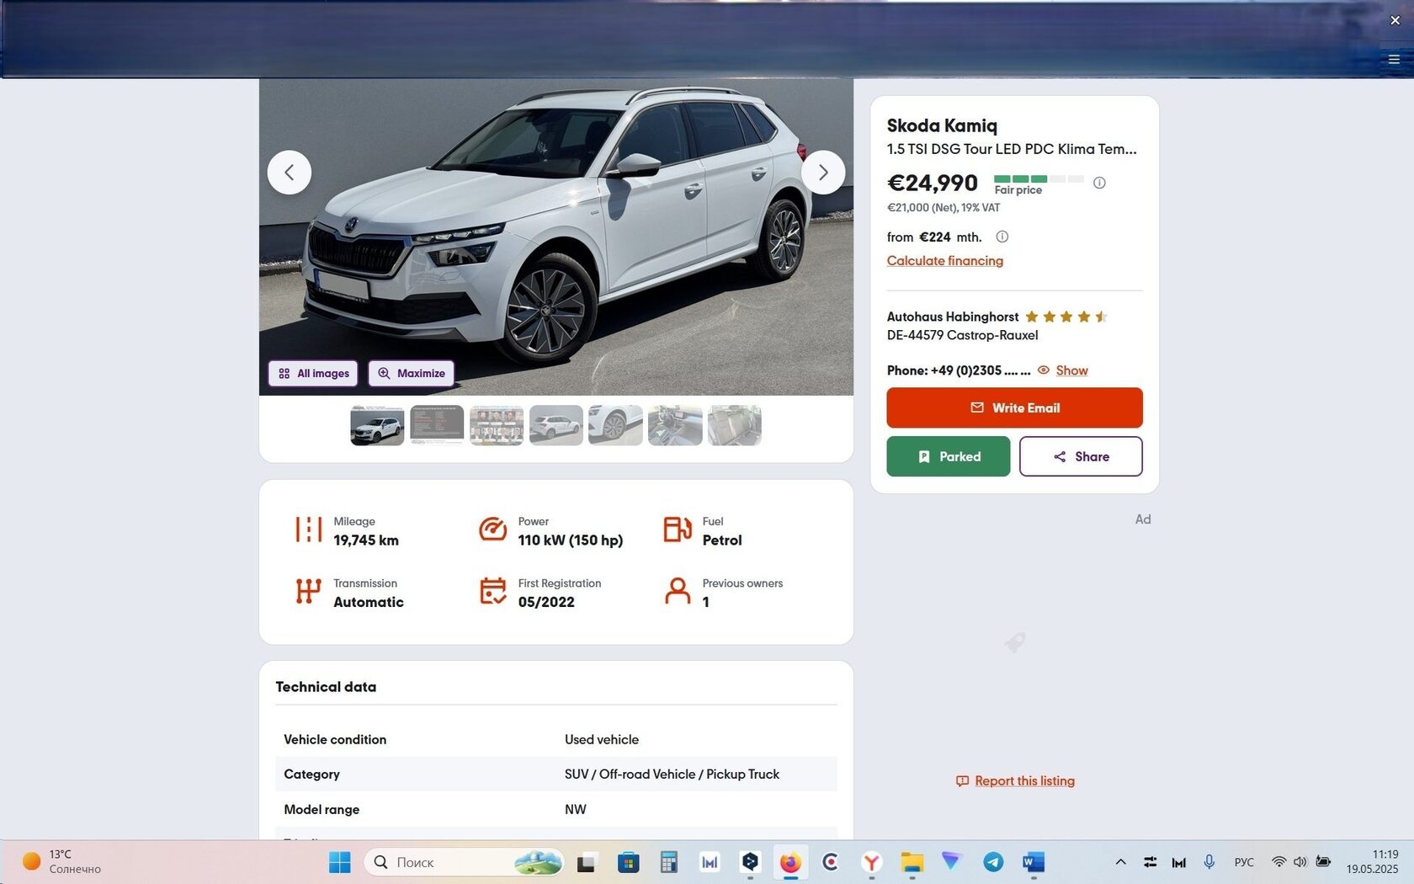This screenshot has height=884, width=1414.
Task: Open the weather widget on taskbar
Action: tap(61, 862)
